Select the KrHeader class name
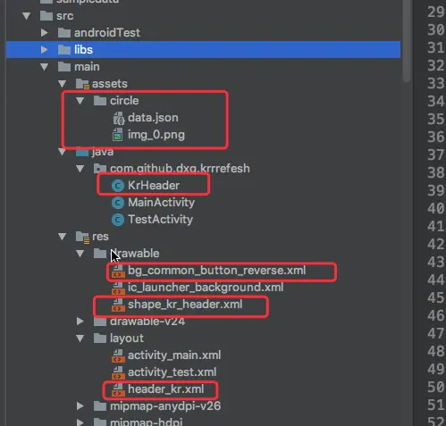 (x=154, y=186)
